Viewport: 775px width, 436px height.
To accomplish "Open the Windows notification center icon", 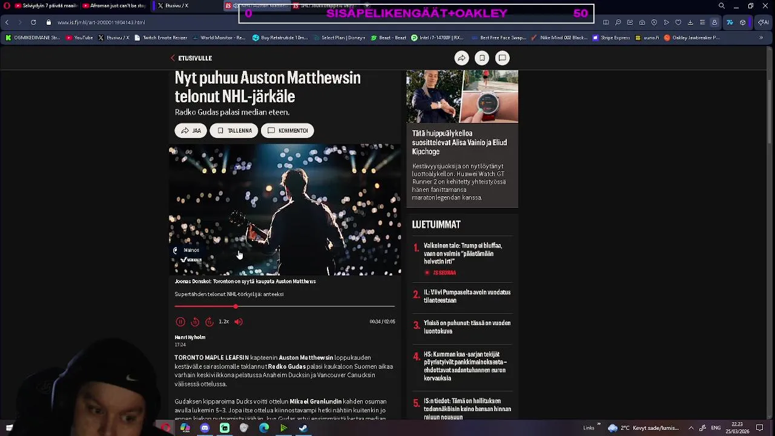I will point(760,428).
